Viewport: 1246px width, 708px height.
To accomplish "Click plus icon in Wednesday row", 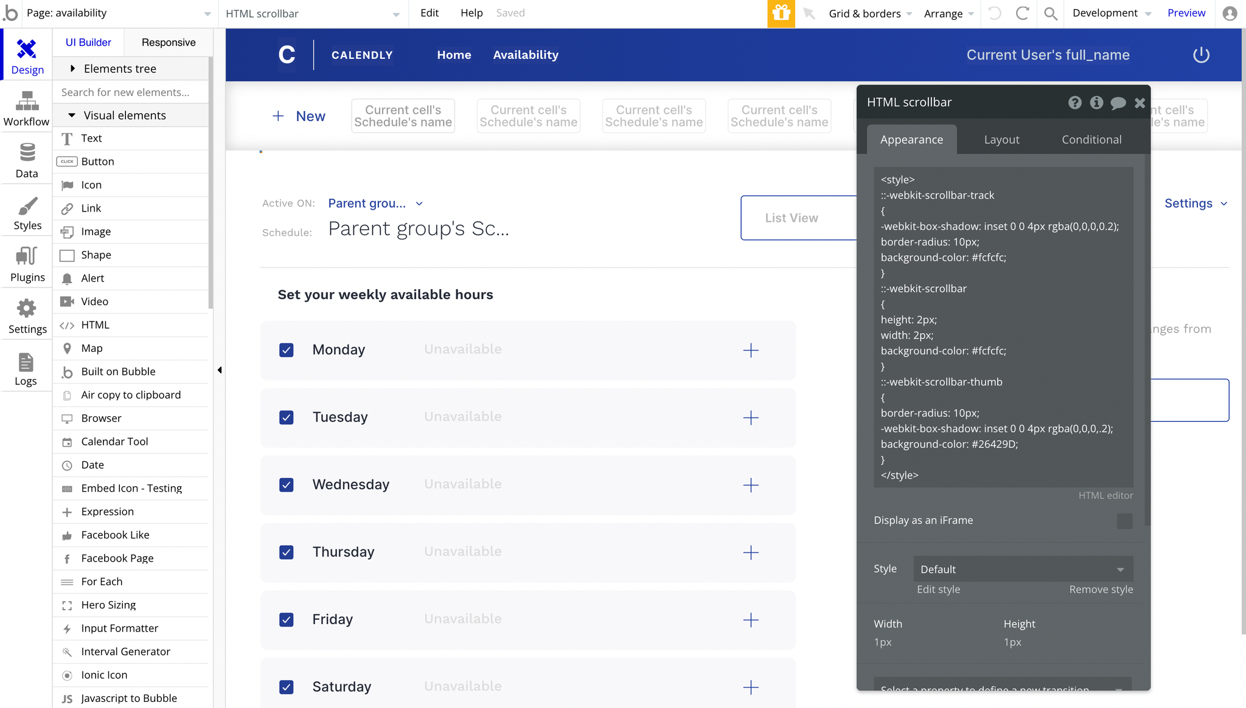I will (x=751, y=485).
